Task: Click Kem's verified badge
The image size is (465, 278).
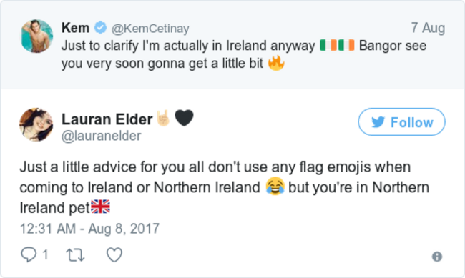Action: pyautogui.click(x=101, y=28)
